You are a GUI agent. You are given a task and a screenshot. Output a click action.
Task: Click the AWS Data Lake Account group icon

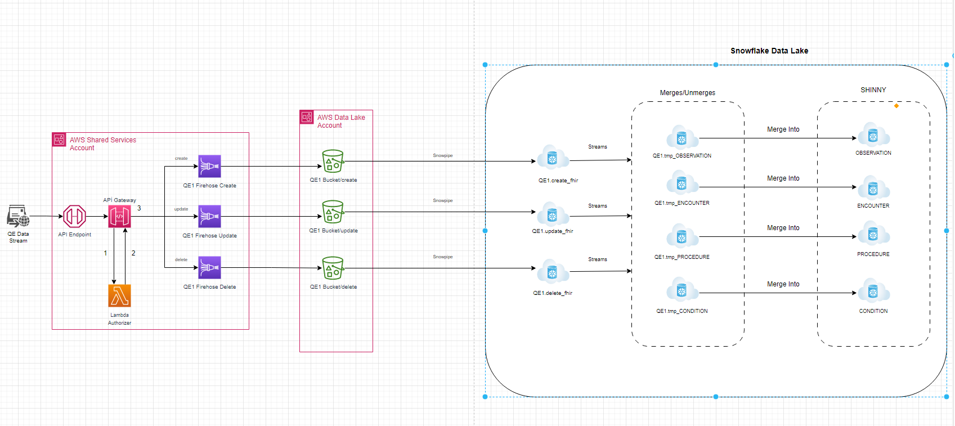307,117
